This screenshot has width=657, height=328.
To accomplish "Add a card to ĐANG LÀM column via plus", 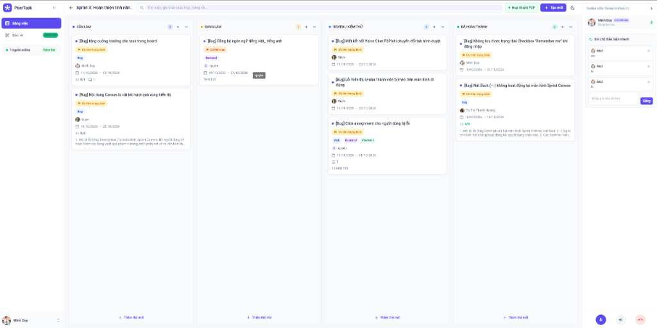I will 306,27.
